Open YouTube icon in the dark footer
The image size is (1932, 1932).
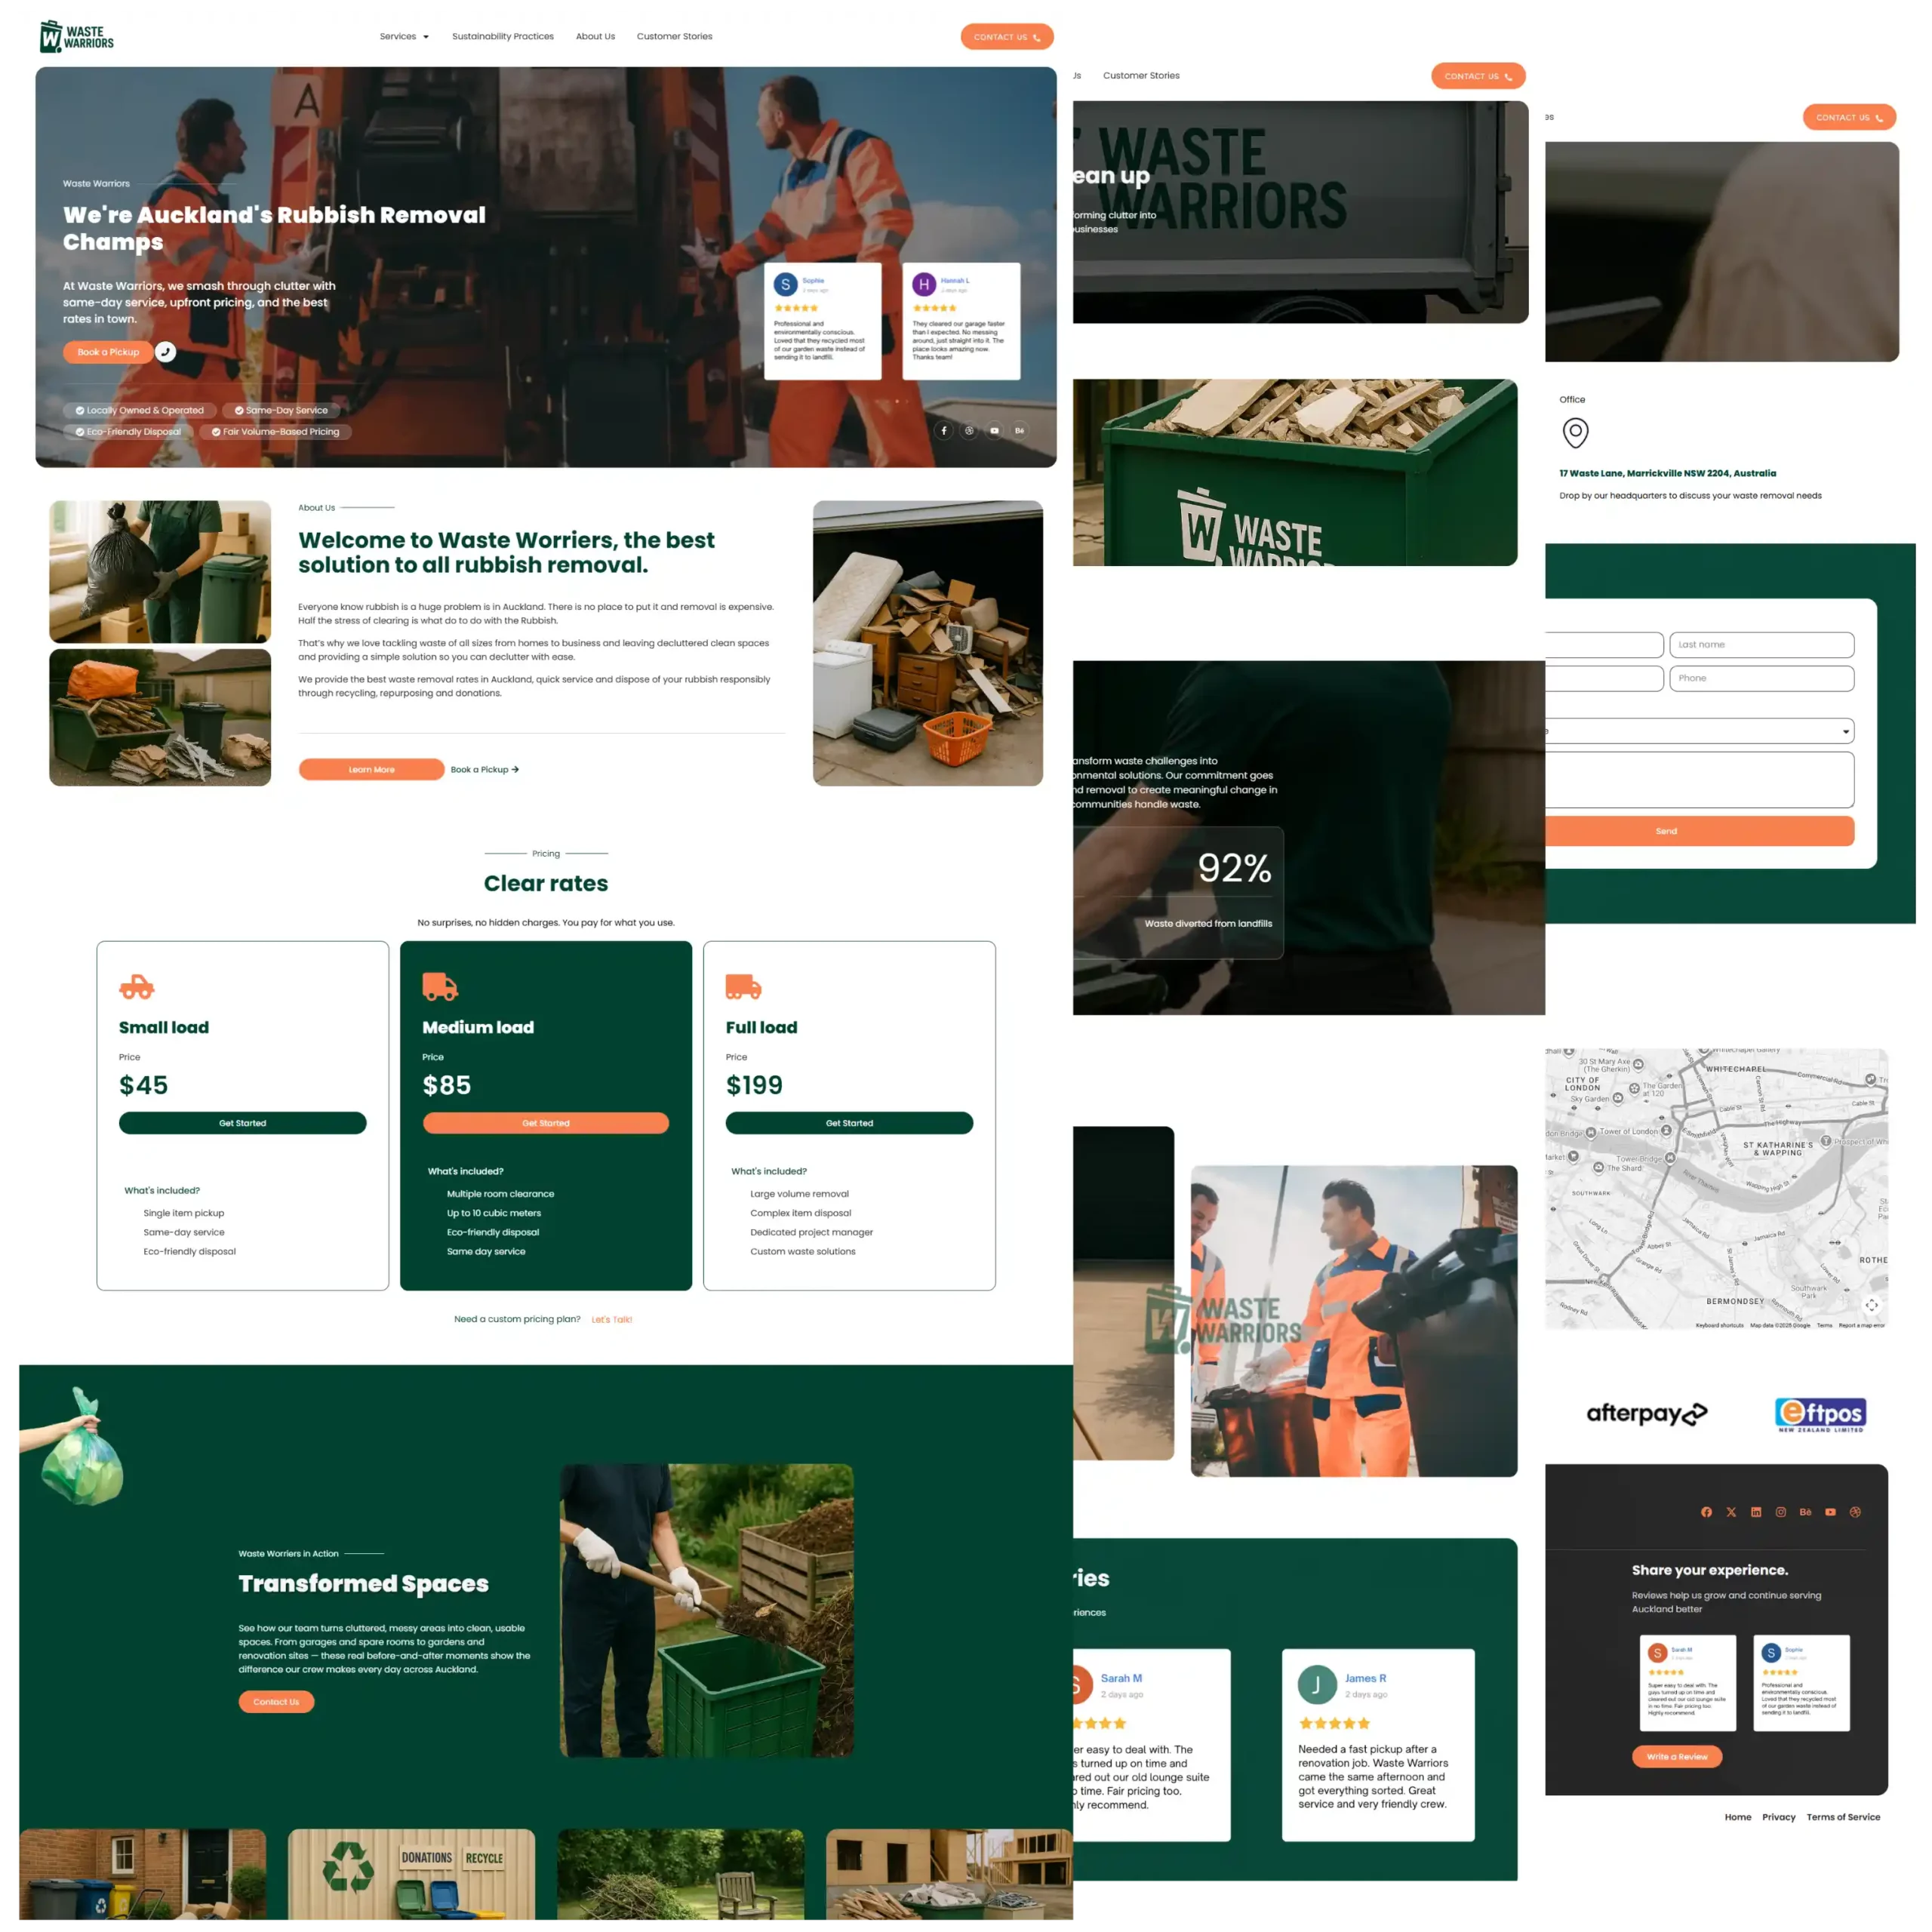1830,1512
